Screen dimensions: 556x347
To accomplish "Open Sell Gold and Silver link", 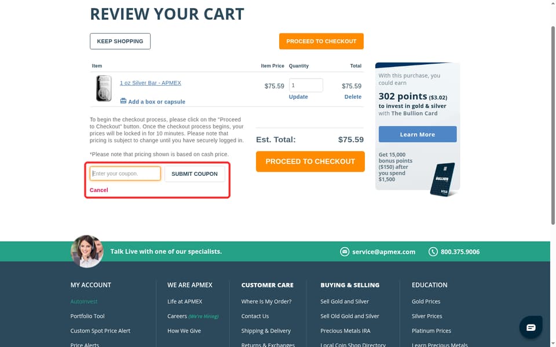I will pos(345,301).
